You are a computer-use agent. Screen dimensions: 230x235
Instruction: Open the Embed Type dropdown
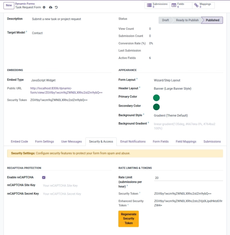70,80
